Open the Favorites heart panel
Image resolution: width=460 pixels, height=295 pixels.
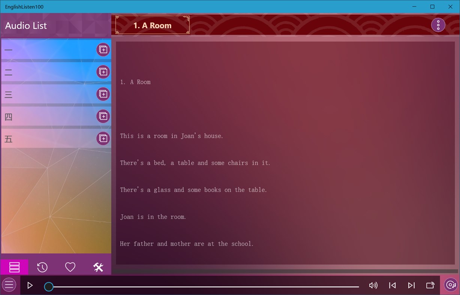(70, 267)
